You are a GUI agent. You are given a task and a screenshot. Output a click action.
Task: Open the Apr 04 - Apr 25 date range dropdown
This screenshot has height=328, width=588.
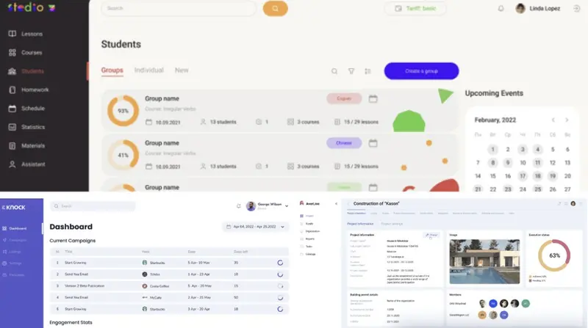click(256, 227)
